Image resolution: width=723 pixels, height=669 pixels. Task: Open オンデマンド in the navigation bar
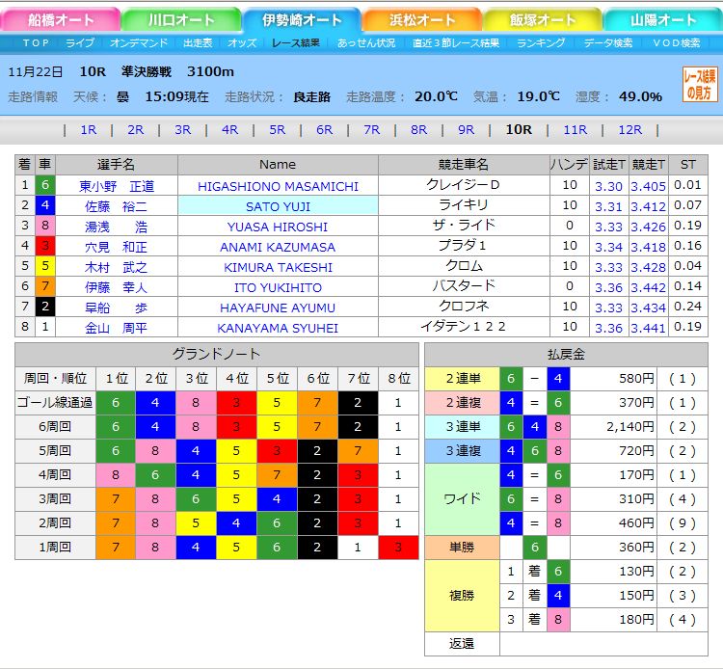click(x=139, y=42)
